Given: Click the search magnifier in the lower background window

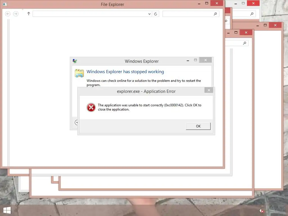Looking at the screenshot, I should coord(244,43).
